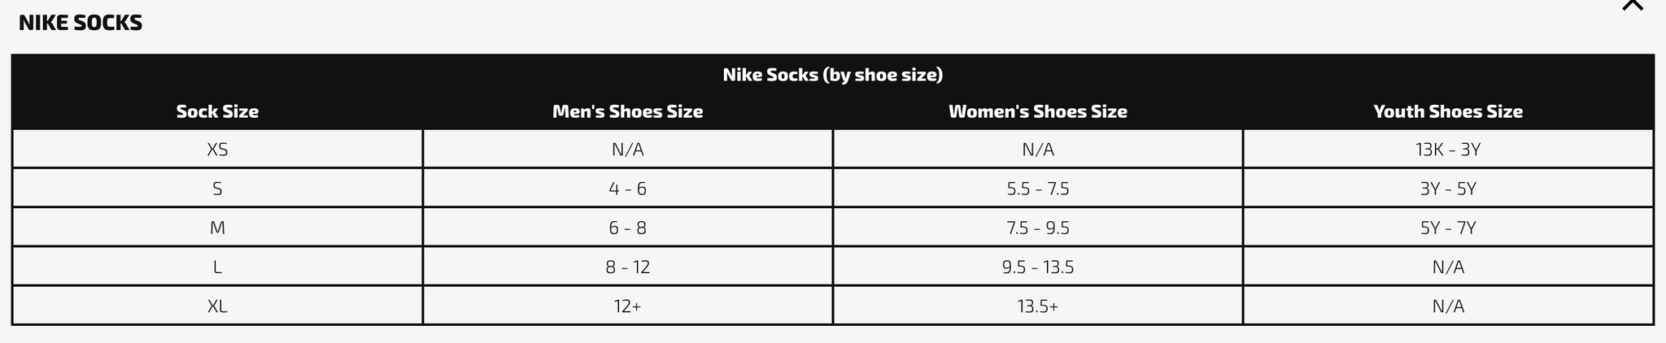
Task: Select the XL sock size cell
Action: (x=217, y=306)
